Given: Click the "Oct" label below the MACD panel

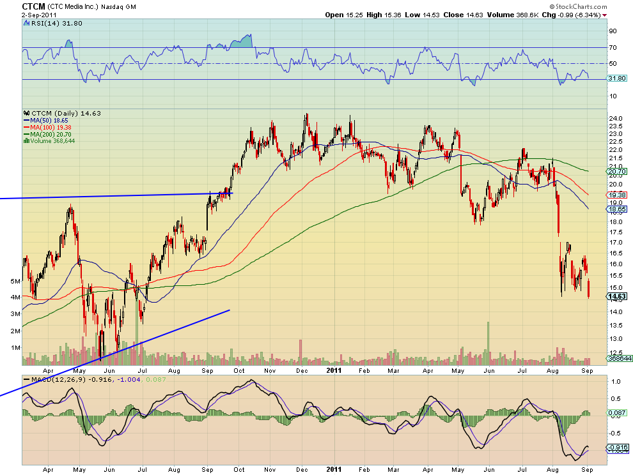Looking at the screenshot, I should tap(239, 469).
